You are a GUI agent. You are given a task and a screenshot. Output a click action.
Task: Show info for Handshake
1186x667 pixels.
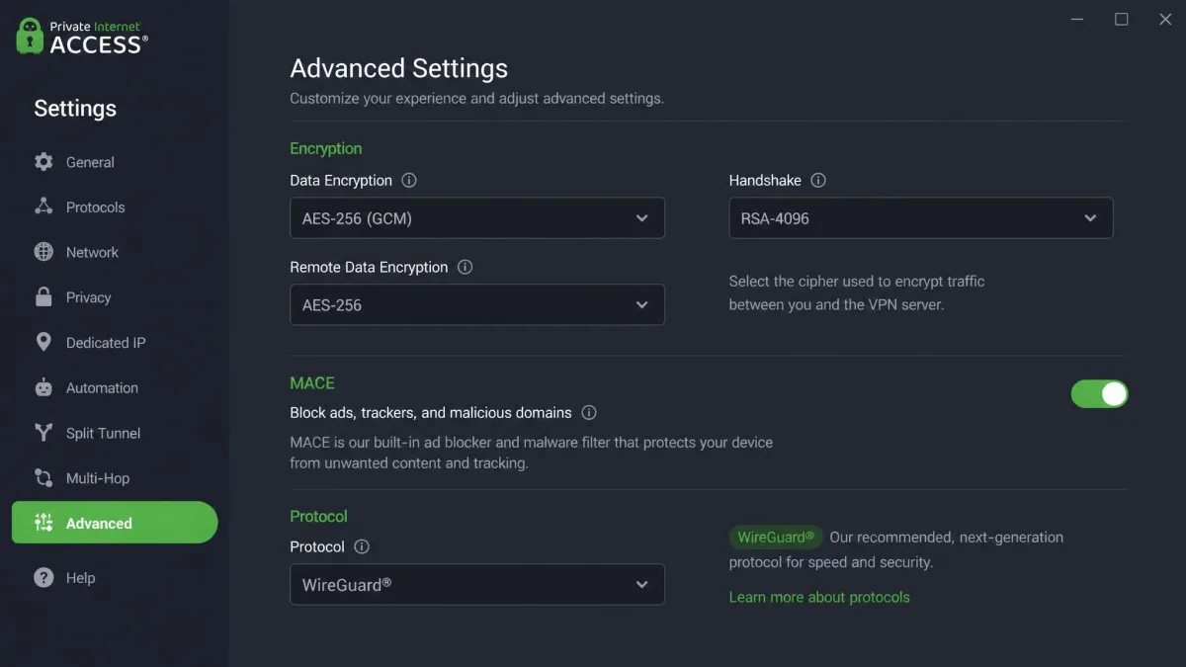coord(818,181)
